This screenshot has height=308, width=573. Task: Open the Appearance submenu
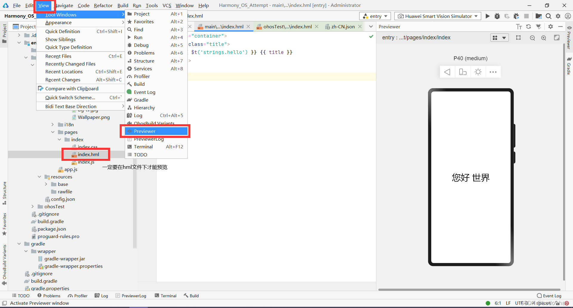[x=81, y=23]
